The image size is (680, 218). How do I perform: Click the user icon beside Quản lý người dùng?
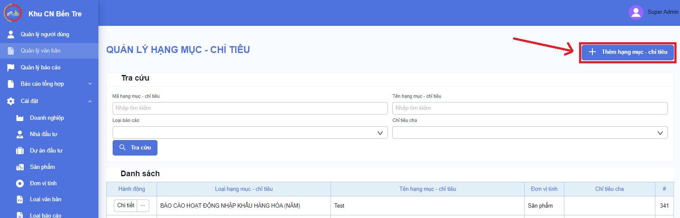[x=11, y=34]
